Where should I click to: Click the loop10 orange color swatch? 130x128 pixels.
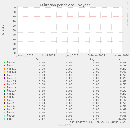4,69
